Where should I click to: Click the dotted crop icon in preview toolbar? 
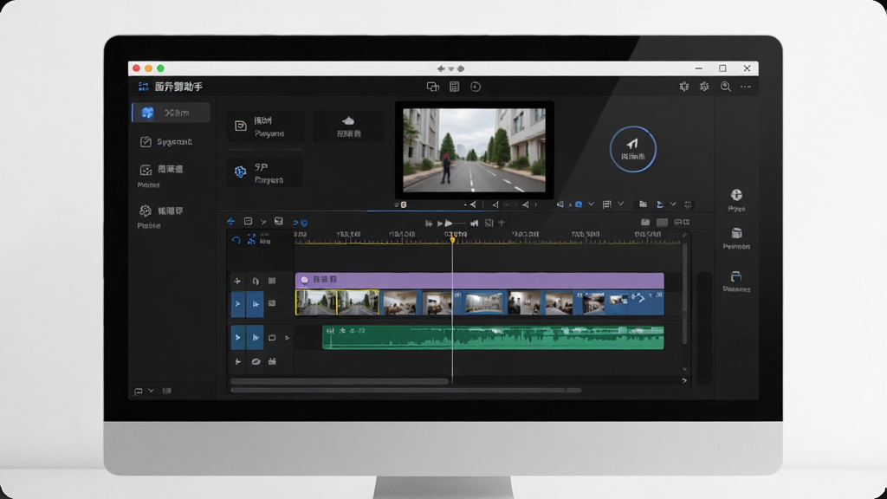pos(688,204)
